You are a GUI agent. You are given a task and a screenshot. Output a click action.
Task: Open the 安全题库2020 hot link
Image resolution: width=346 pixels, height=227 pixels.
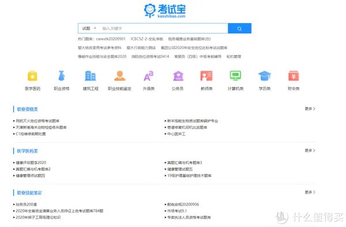[x=102, y=57]
